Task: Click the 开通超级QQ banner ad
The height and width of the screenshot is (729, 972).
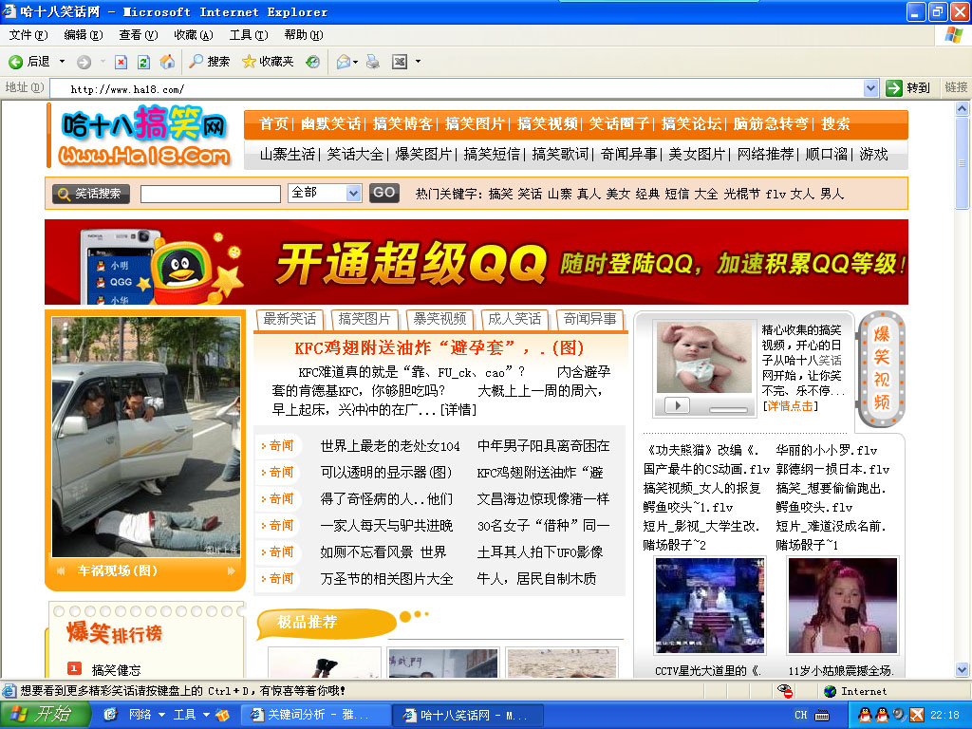Action: click(x=477, y=262)
